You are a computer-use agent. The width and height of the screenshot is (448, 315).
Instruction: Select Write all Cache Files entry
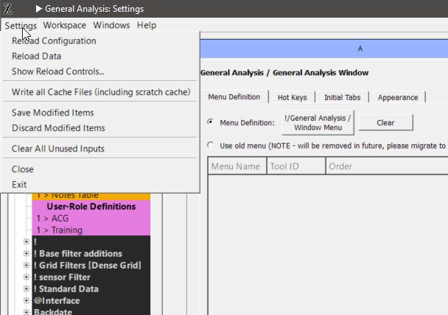pyautogui.click(x=100, y=92)
